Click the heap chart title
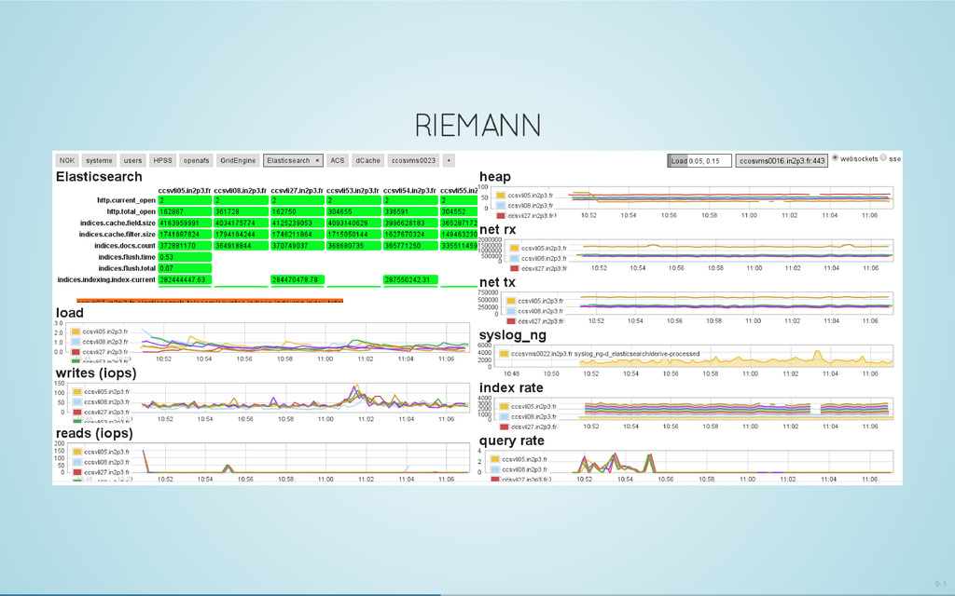 click(x=494, y=177)
